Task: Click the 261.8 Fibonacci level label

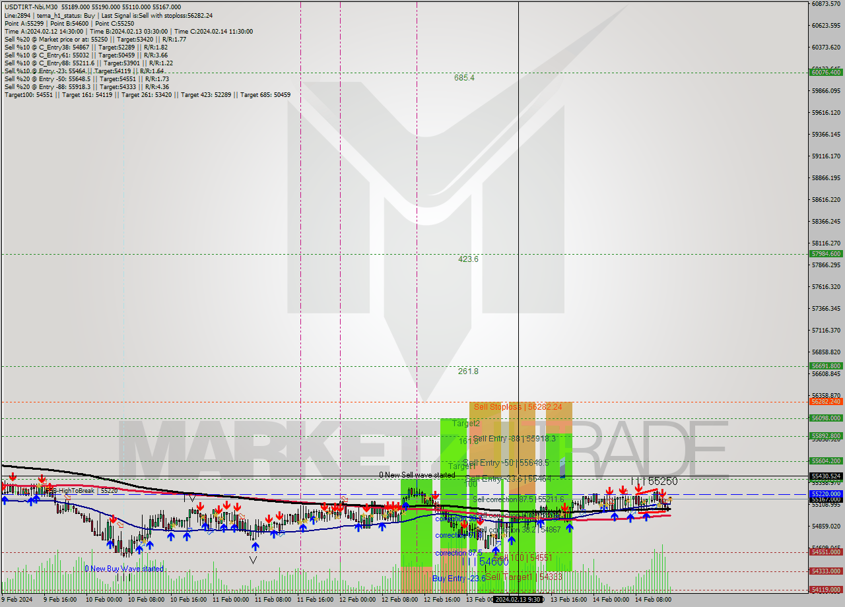Action: click(468, 371)
